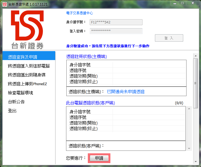Image resolution: width=201 pixels, height=167 pixels.
Task: Click the title bar app icon
Action: coord(5,4)
